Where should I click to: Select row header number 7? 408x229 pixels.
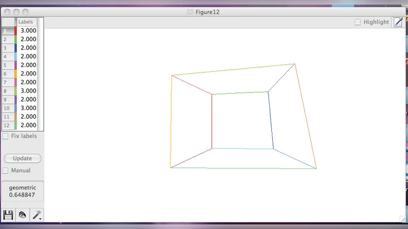tap(8, 82)
